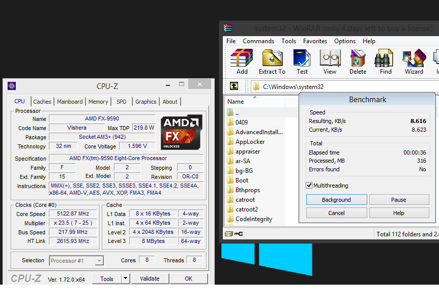439x306 pixels.
Task: Click the Add icon in WinRAR toolbar
Action: point(242,58)
